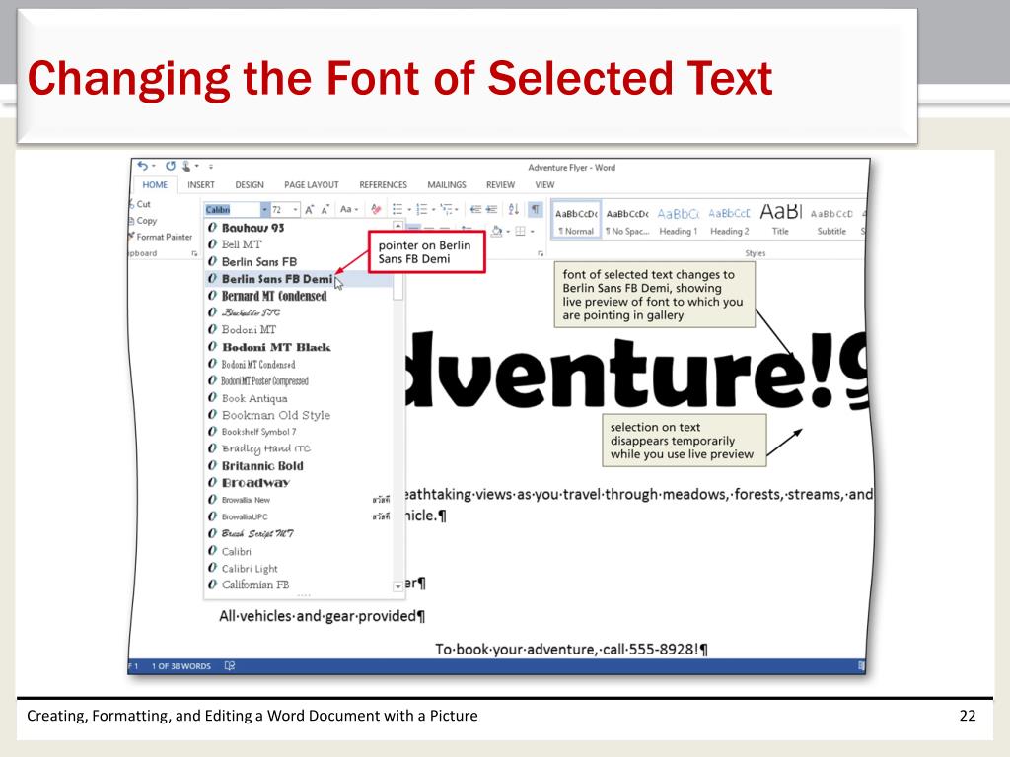Click the Clear All Formatting icon
This screenshot has height=757, width=1010.
(x=376, y=209)
